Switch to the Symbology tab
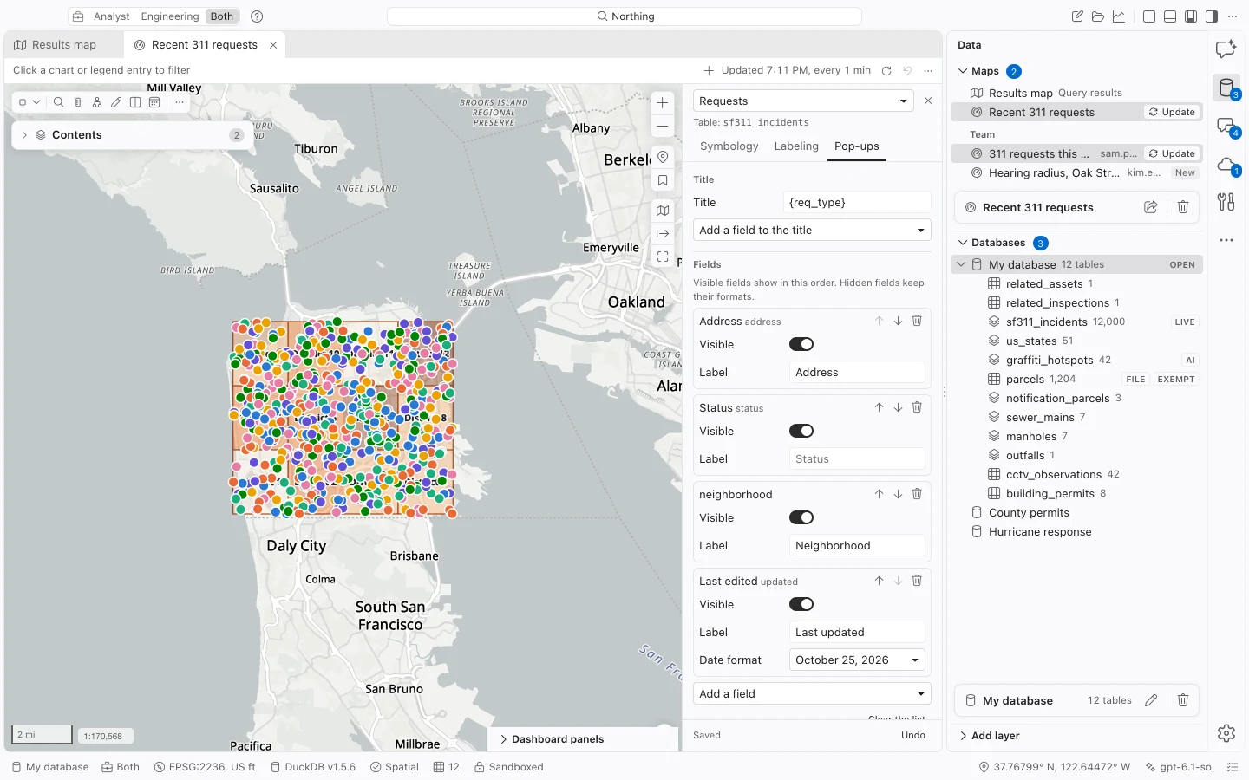Screen dimensions: 1249x780 point(729,146)
